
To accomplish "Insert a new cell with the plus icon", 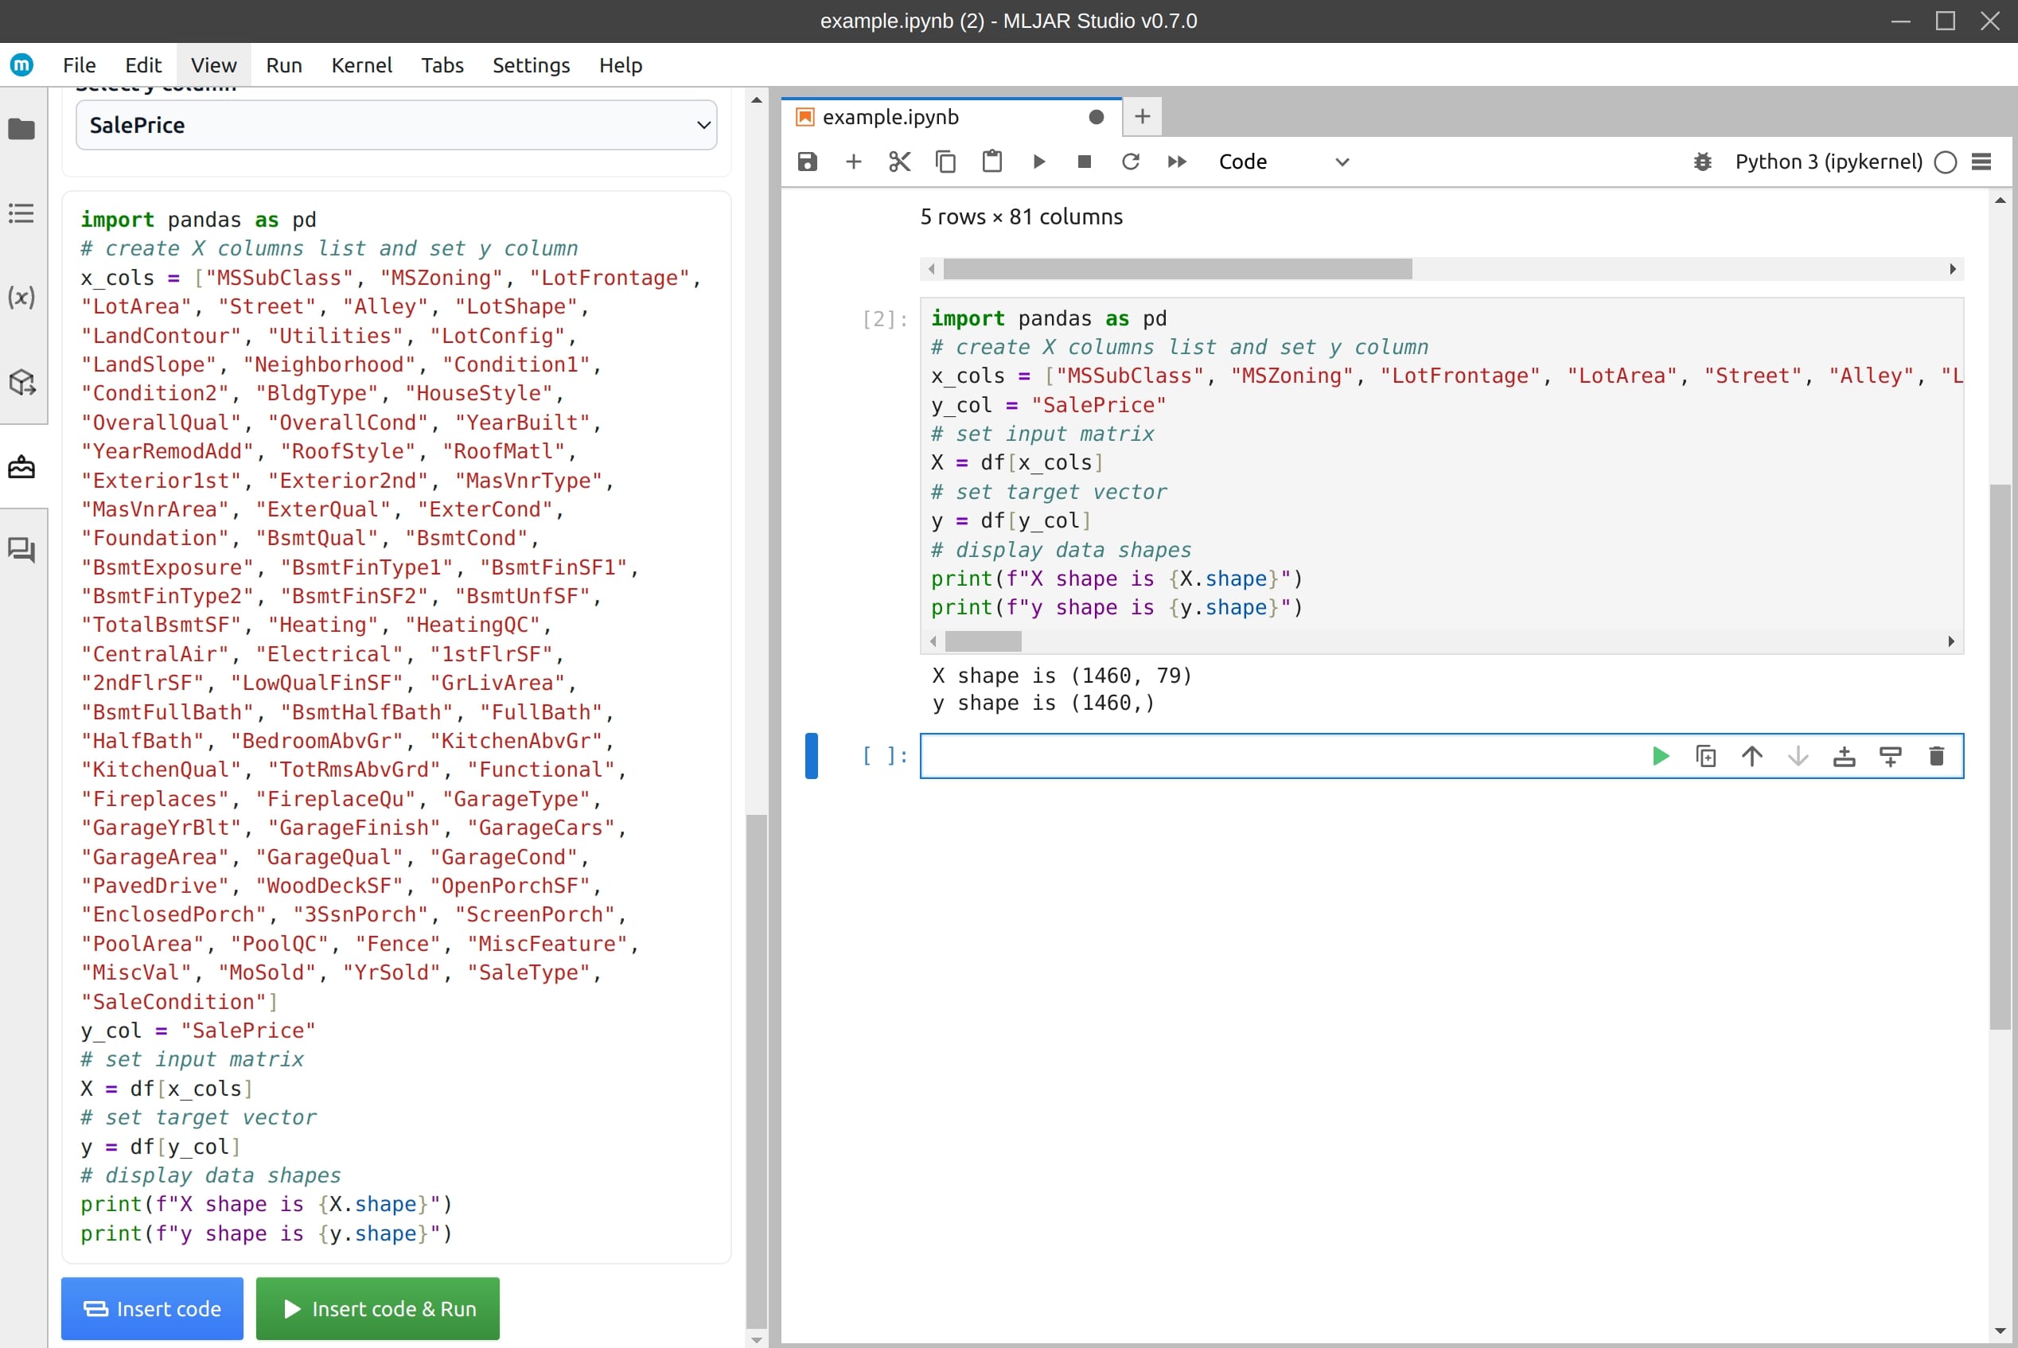I will tap(854, 162).
